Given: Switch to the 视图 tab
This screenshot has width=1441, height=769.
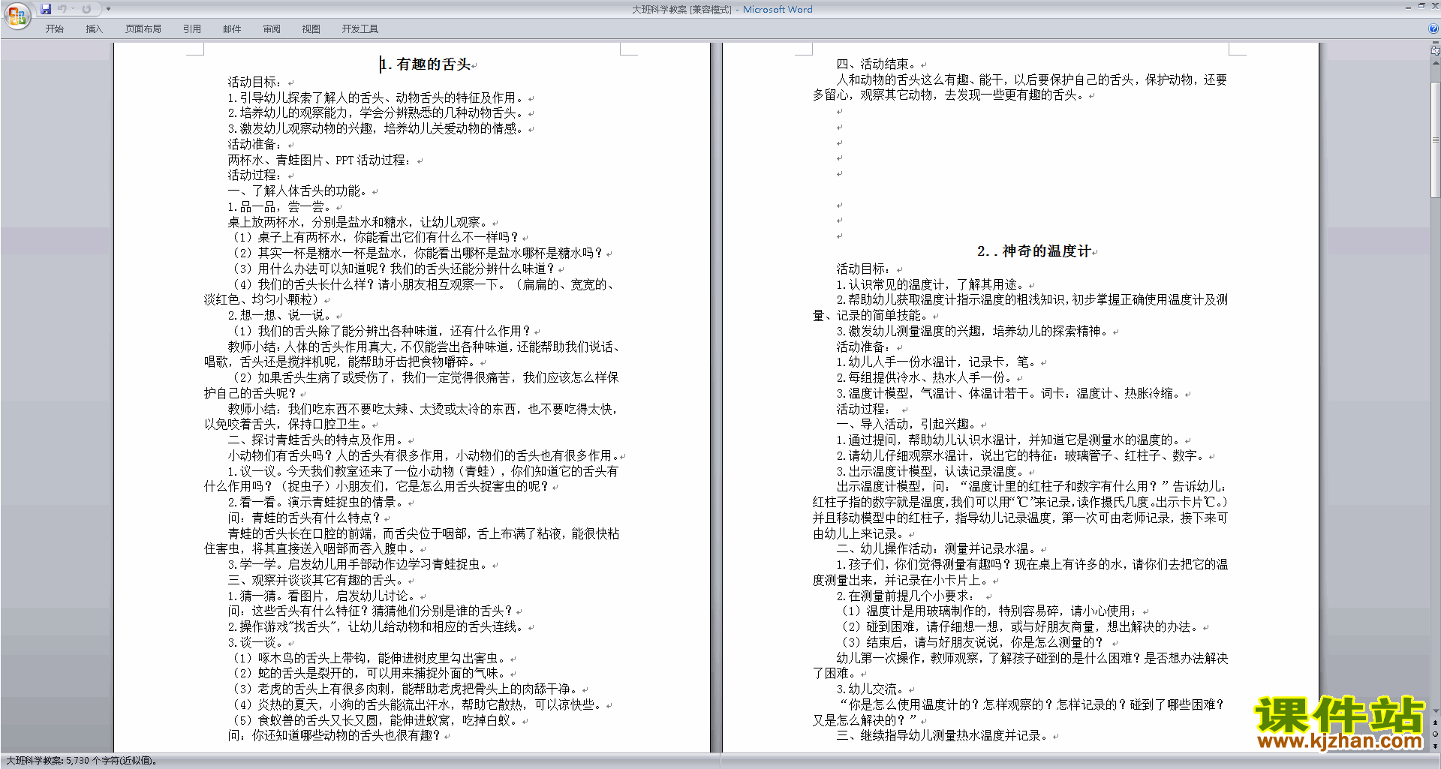Looking at the screenshot, I should pyautogui.click(x=311, y=29).
